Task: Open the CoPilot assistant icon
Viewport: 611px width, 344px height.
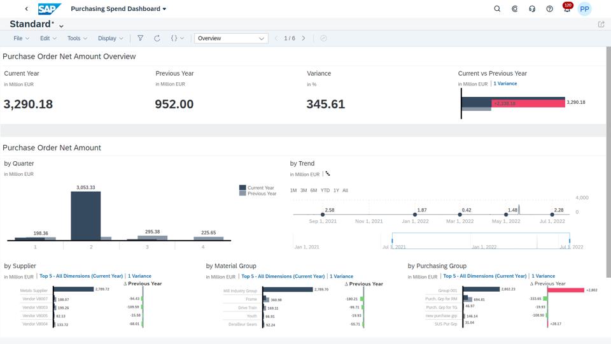Action: click(515, 8)
